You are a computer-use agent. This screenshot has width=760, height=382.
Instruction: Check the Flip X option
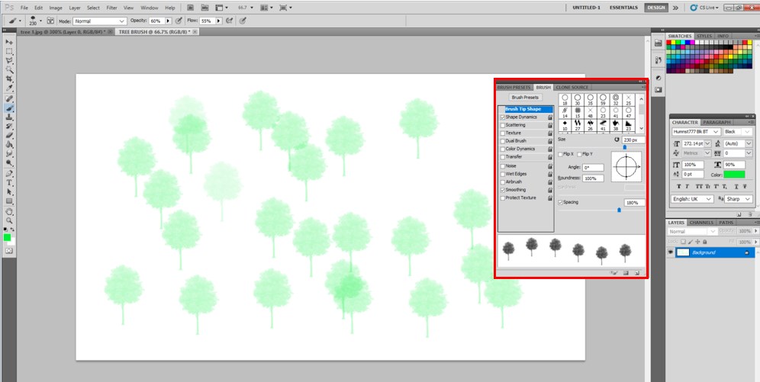click(x=561, y=154)
